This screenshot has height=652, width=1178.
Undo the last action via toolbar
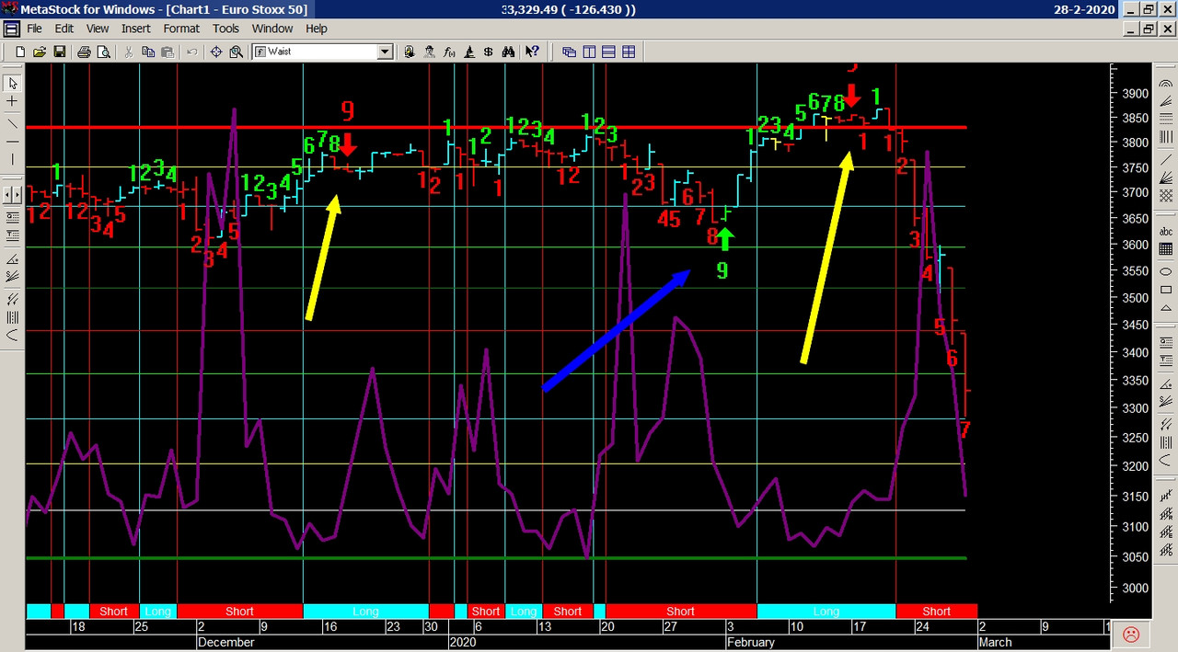191,51
